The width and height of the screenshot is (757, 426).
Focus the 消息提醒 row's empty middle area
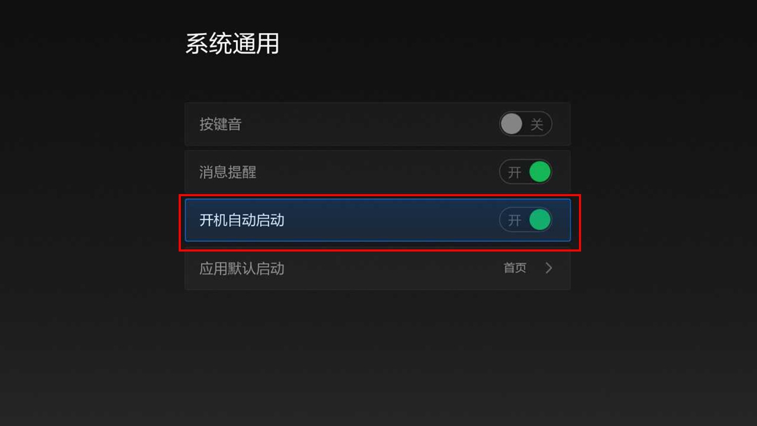click(378, 172)
